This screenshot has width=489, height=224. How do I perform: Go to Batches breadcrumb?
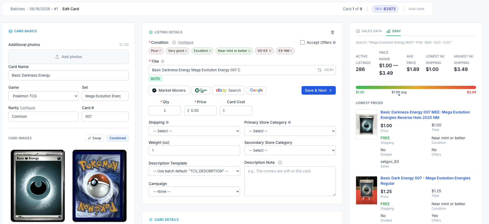click(18, 9)
